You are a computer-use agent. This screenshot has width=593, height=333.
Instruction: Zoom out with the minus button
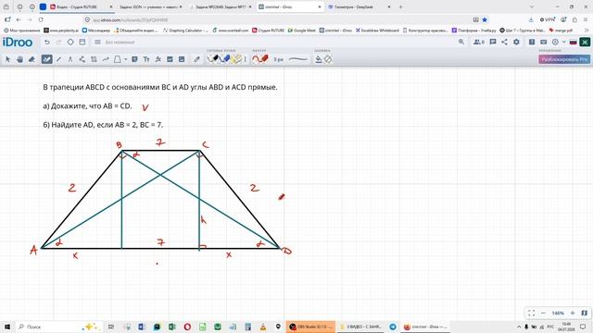[x=544, y=313]
